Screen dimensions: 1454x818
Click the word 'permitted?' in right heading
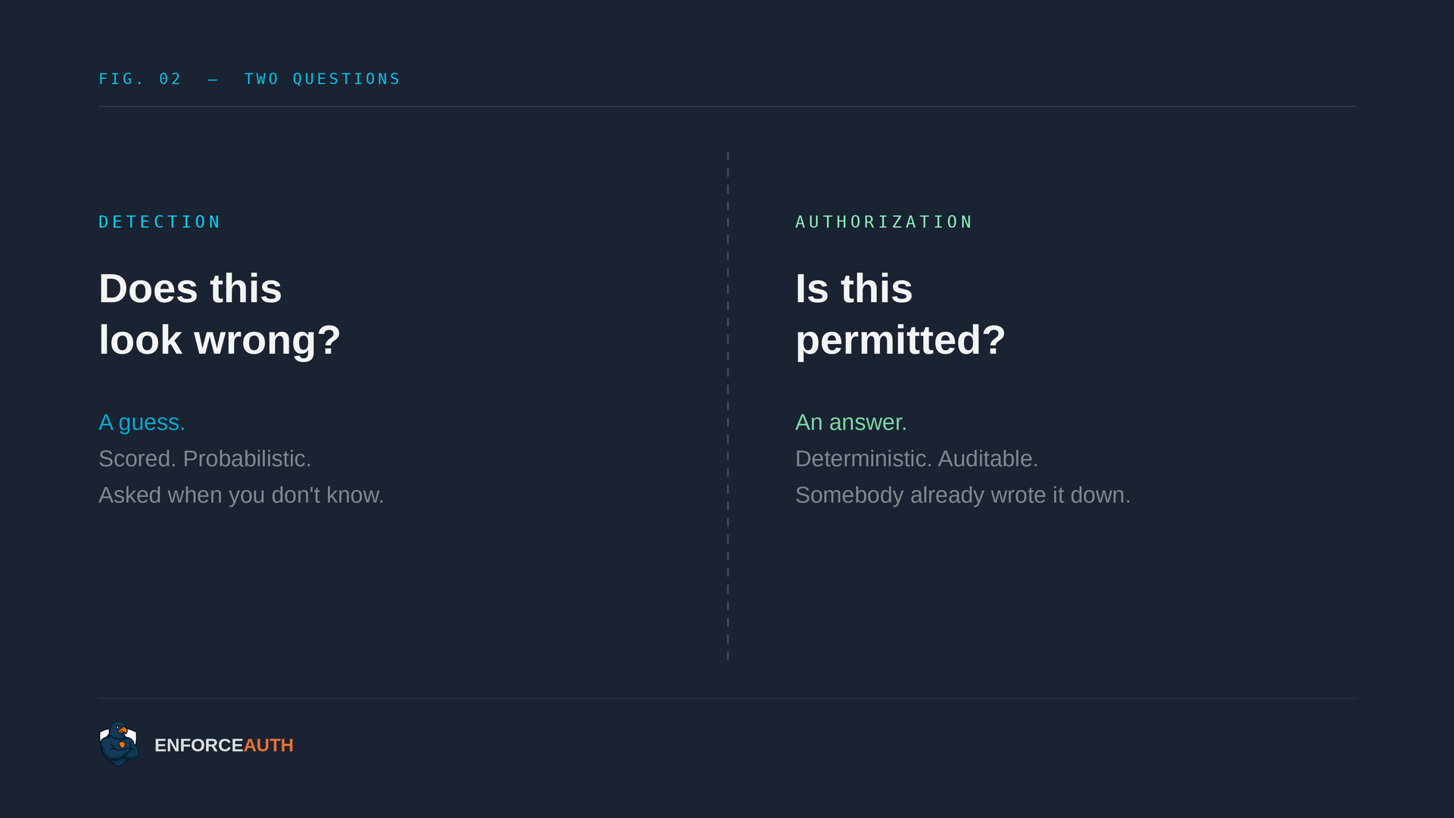click(x=900, y=340)
